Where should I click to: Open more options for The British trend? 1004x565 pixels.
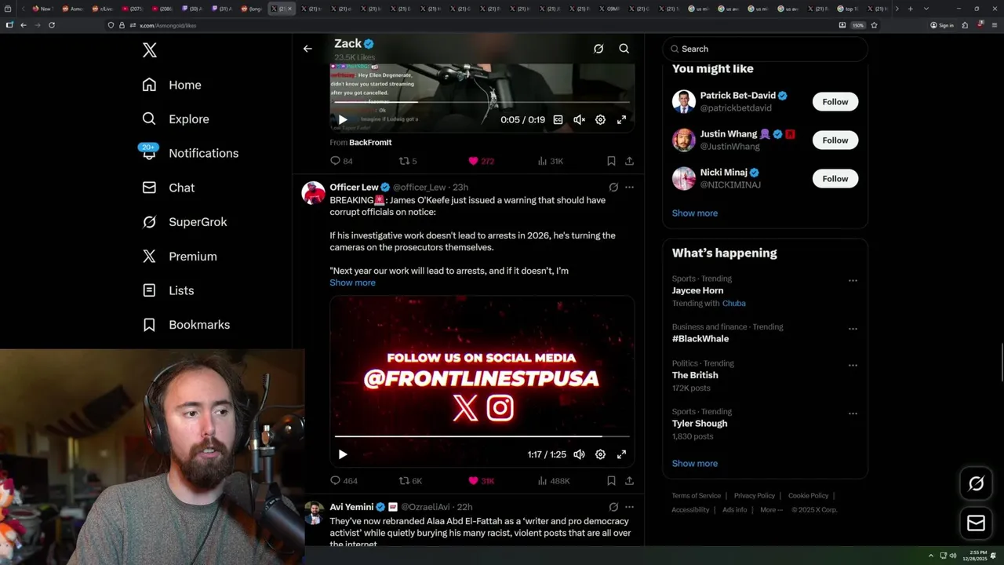pos(853,365)
